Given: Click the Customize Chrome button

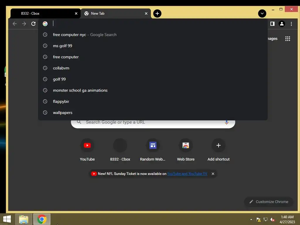Looking at the screenshot, I should [269, 202].
